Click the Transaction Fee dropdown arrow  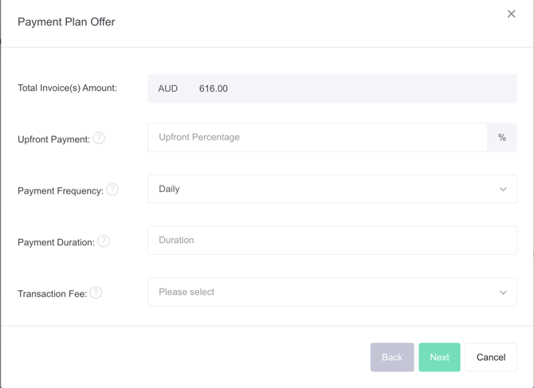(503, 292)
